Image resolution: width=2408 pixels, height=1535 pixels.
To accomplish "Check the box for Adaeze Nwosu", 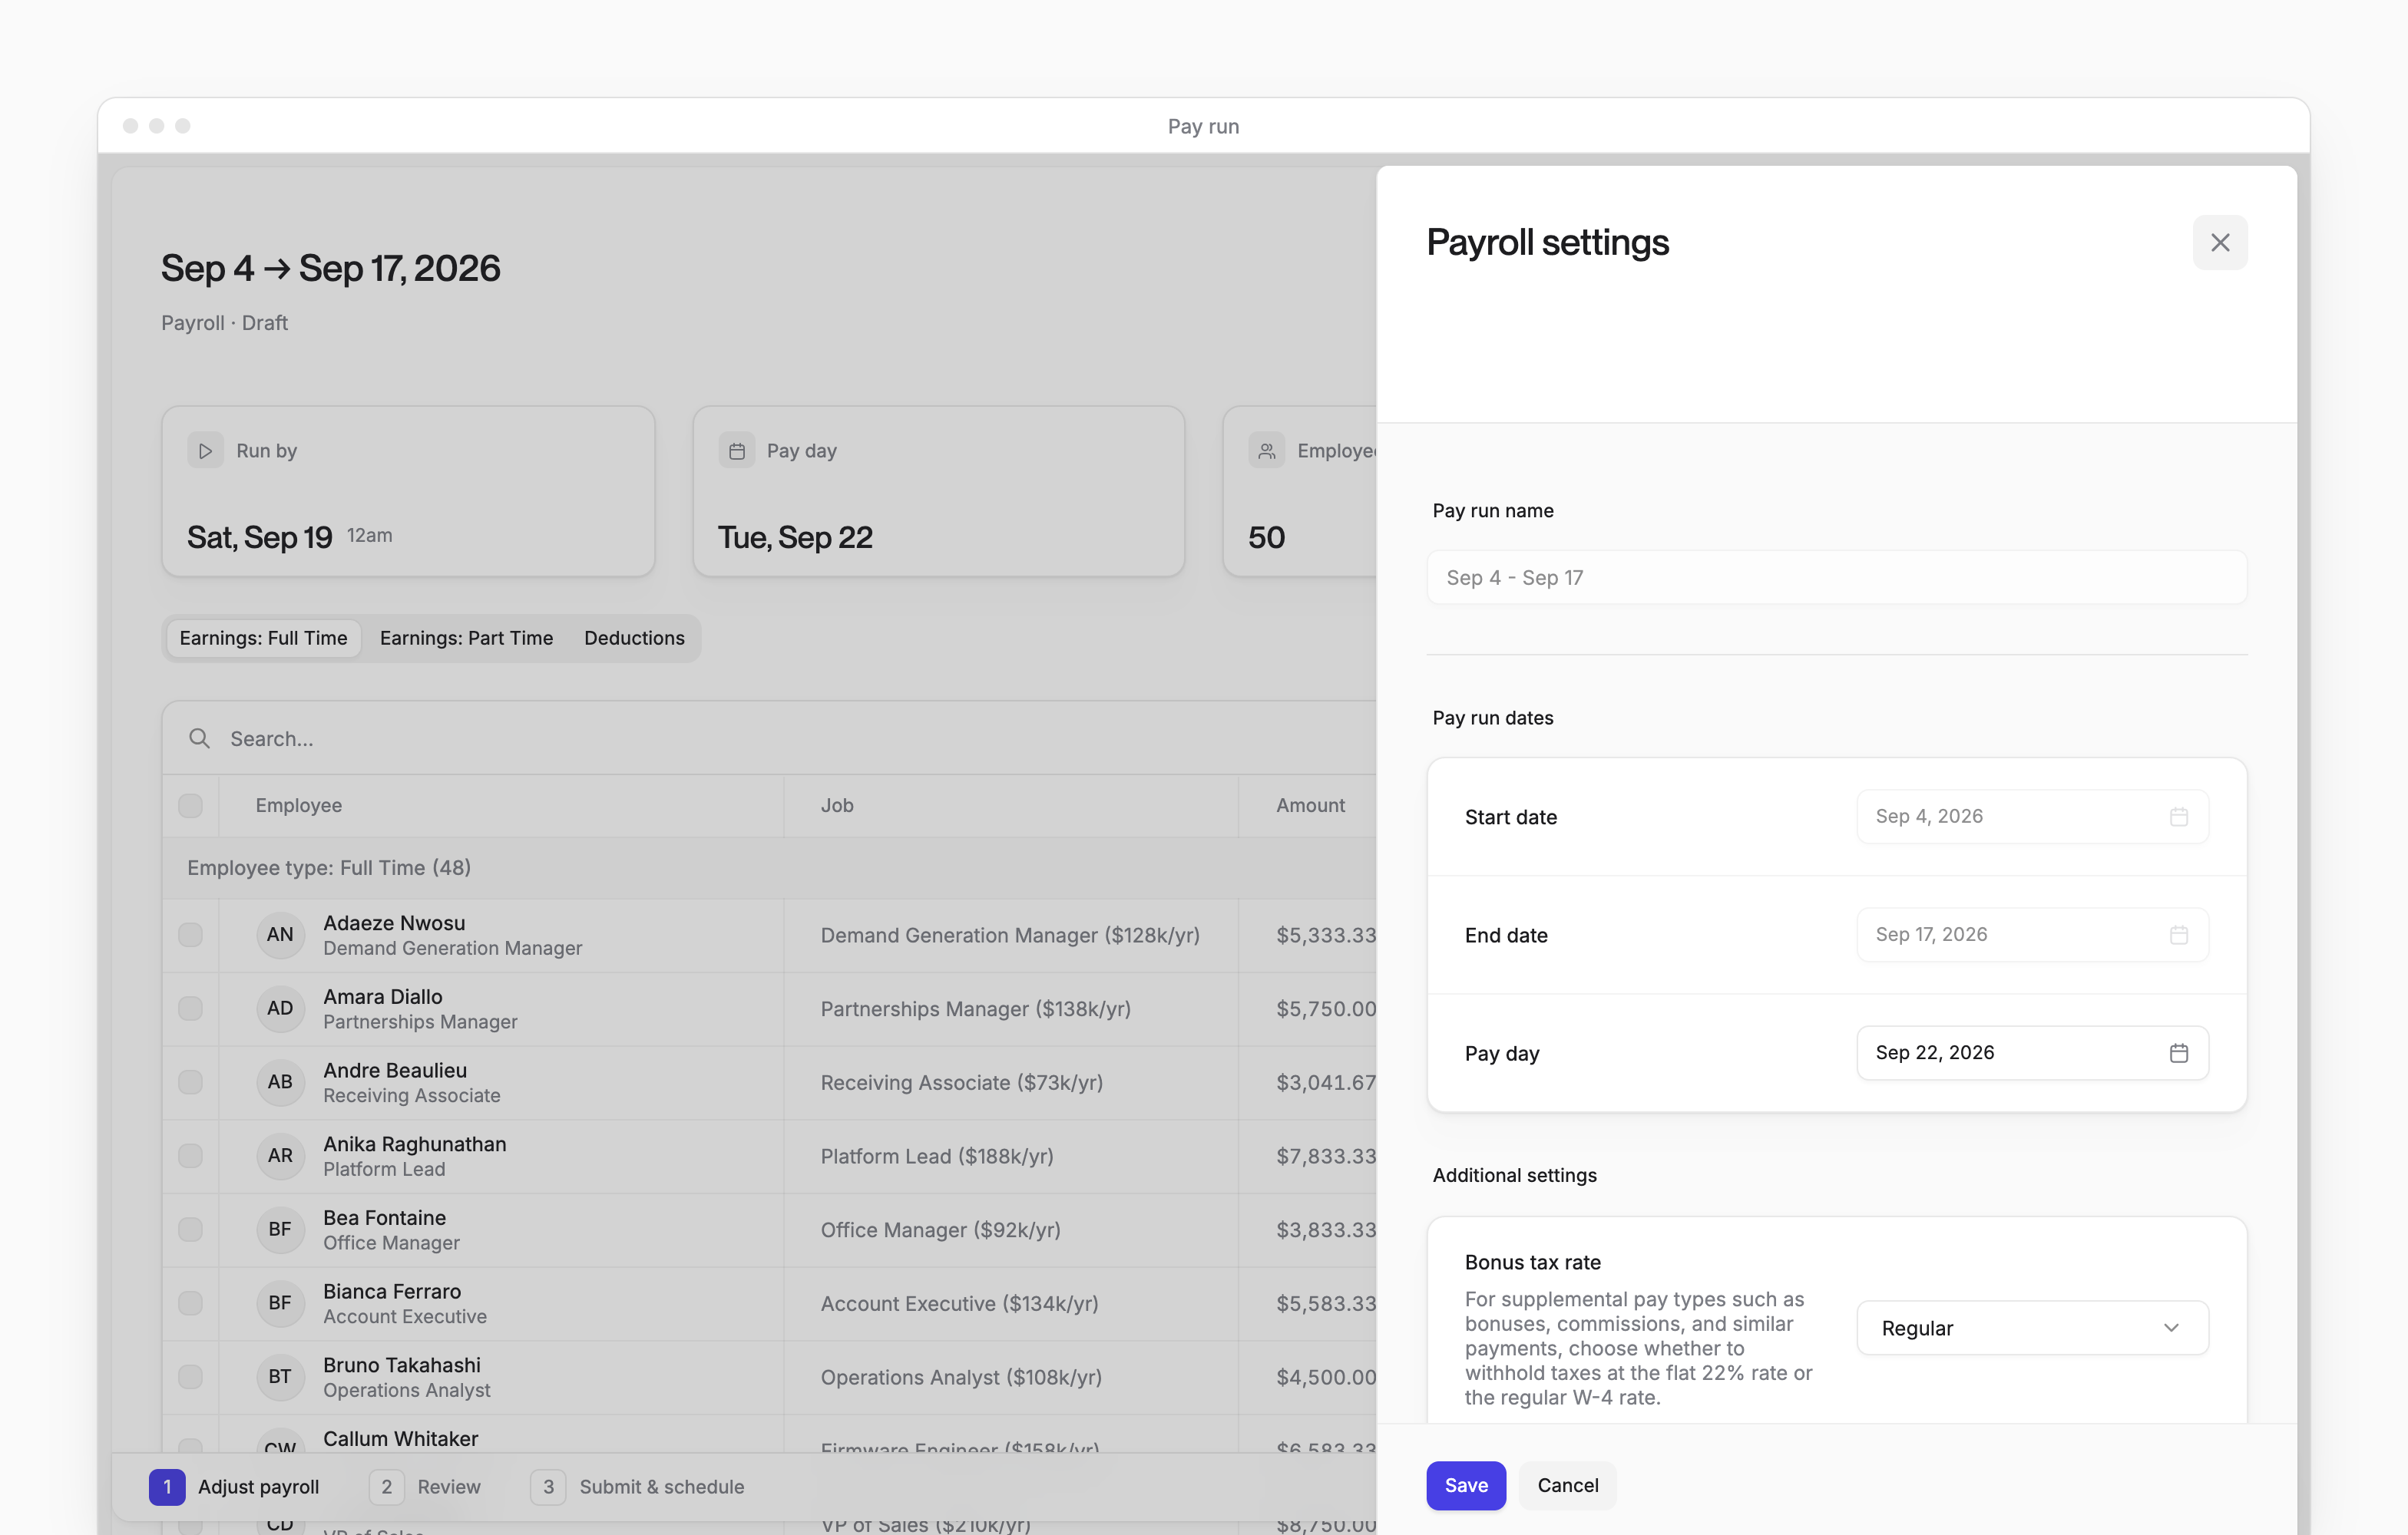I will click(x=190, y=934).
